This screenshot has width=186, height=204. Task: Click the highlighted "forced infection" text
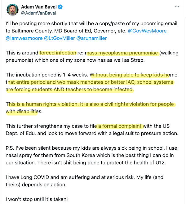(58, 52)
